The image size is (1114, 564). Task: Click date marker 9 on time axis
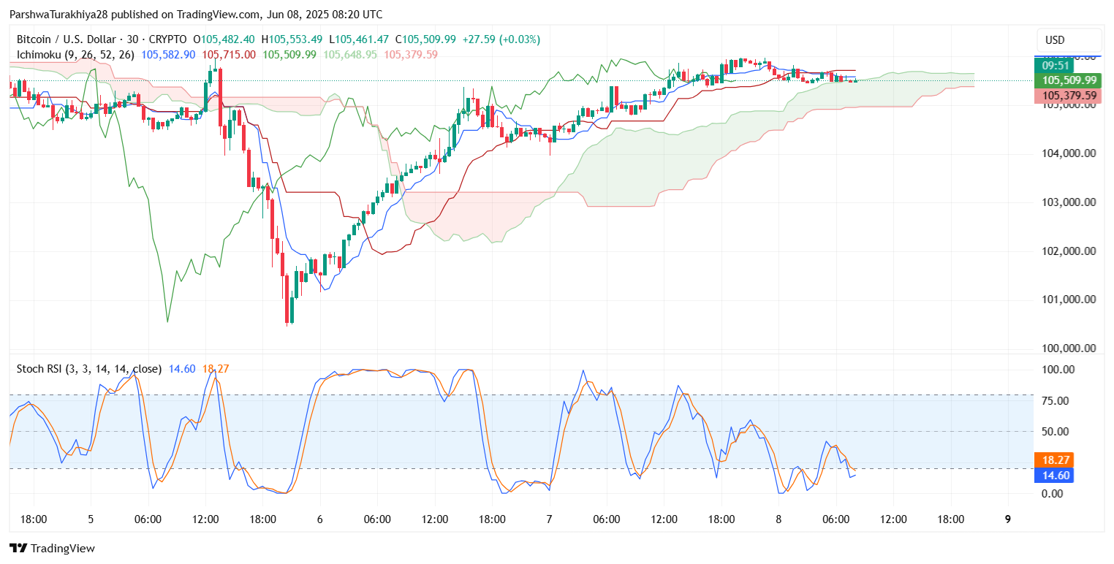pyautogui.click(x=1008, y=519)
